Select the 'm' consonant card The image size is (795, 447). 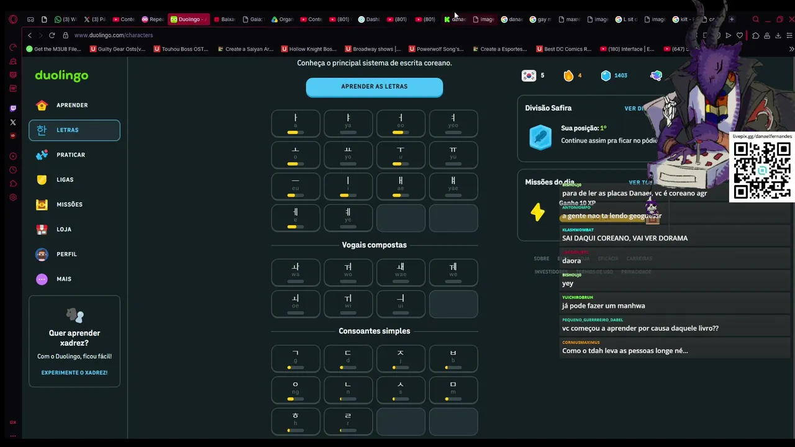click(x=453, y=390)
